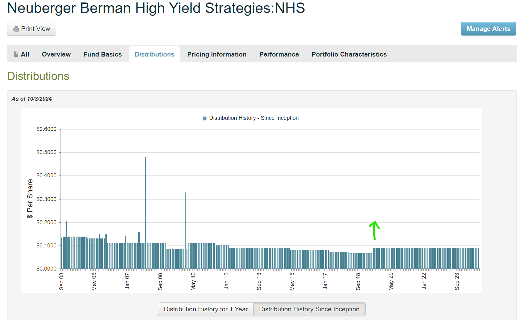Open the Overview tab

tap(56, 54)
